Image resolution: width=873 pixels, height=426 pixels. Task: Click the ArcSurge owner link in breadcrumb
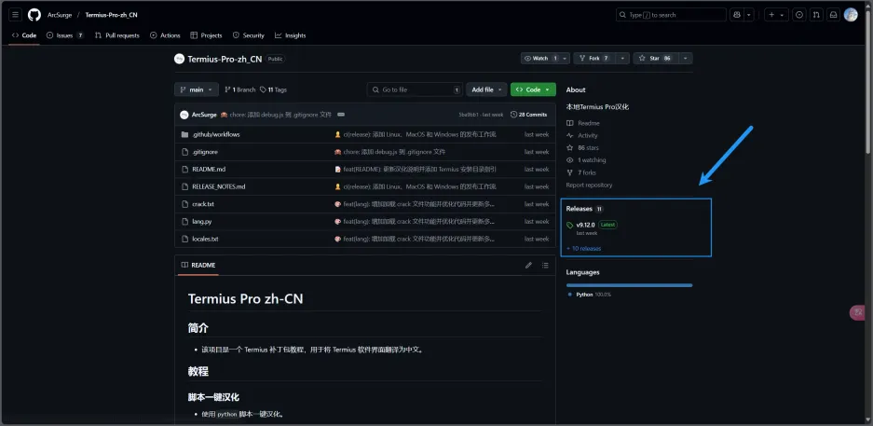point(60,15)
